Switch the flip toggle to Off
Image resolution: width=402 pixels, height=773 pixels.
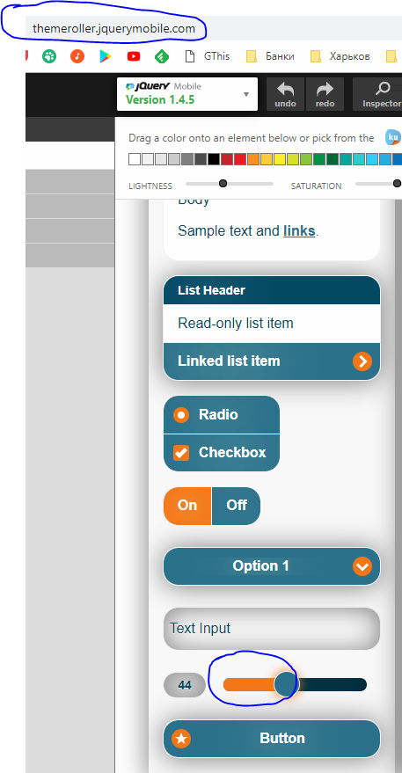click(236, 506)
